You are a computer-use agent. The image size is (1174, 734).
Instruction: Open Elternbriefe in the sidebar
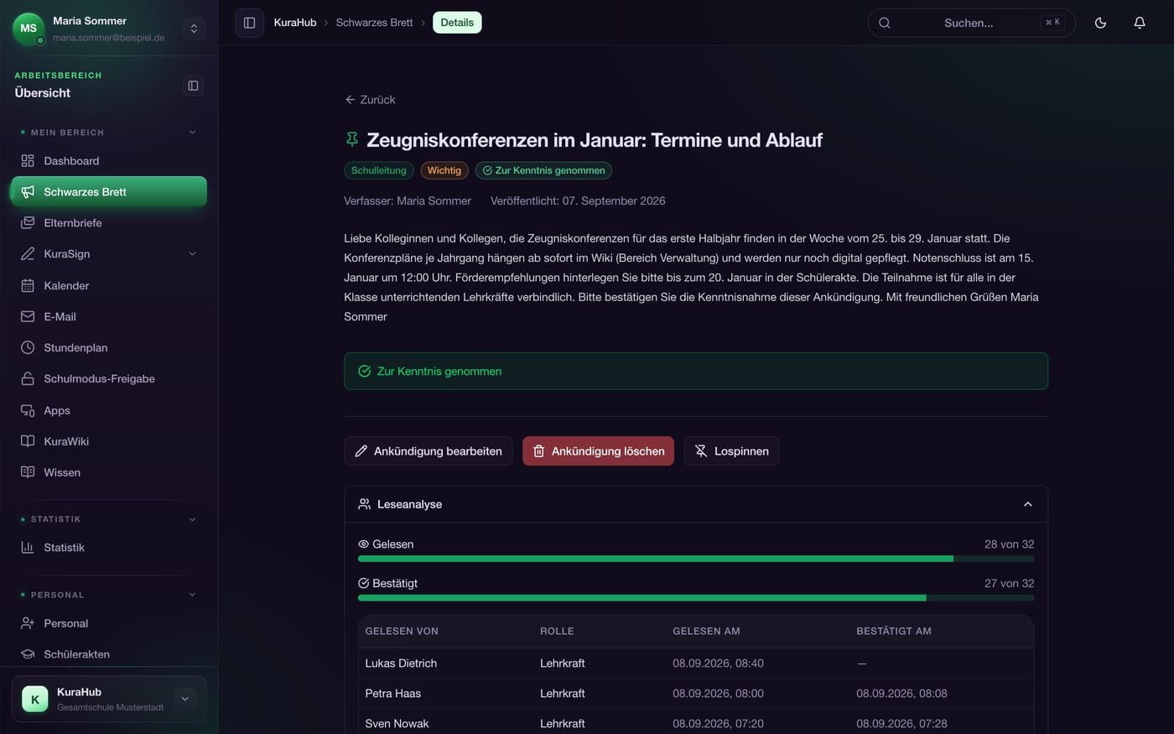click(x=109, y=223)
